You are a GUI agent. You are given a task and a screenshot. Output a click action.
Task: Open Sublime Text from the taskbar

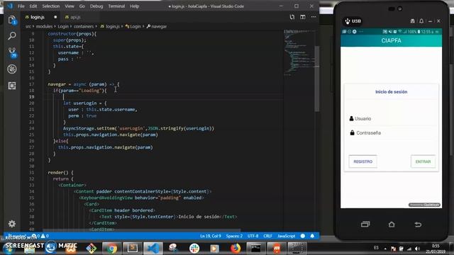tap(133, 249)
